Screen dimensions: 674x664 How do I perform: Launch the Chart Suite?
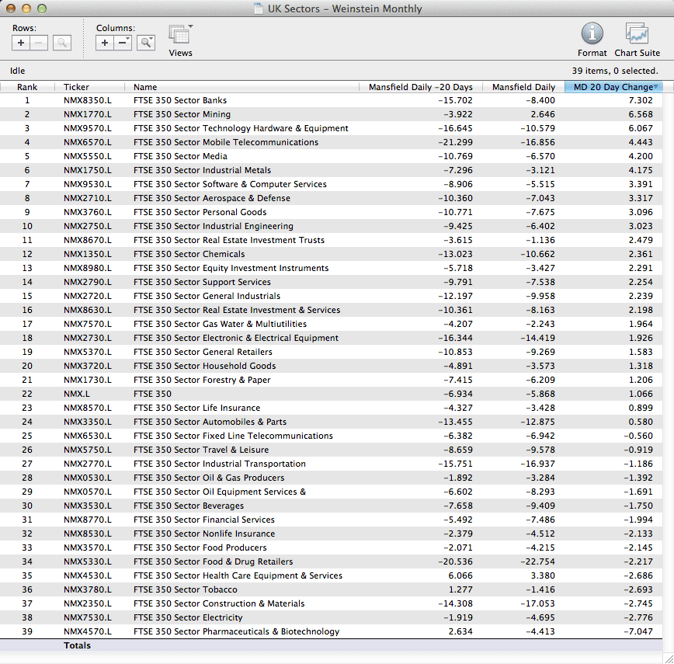click(637, 34)
